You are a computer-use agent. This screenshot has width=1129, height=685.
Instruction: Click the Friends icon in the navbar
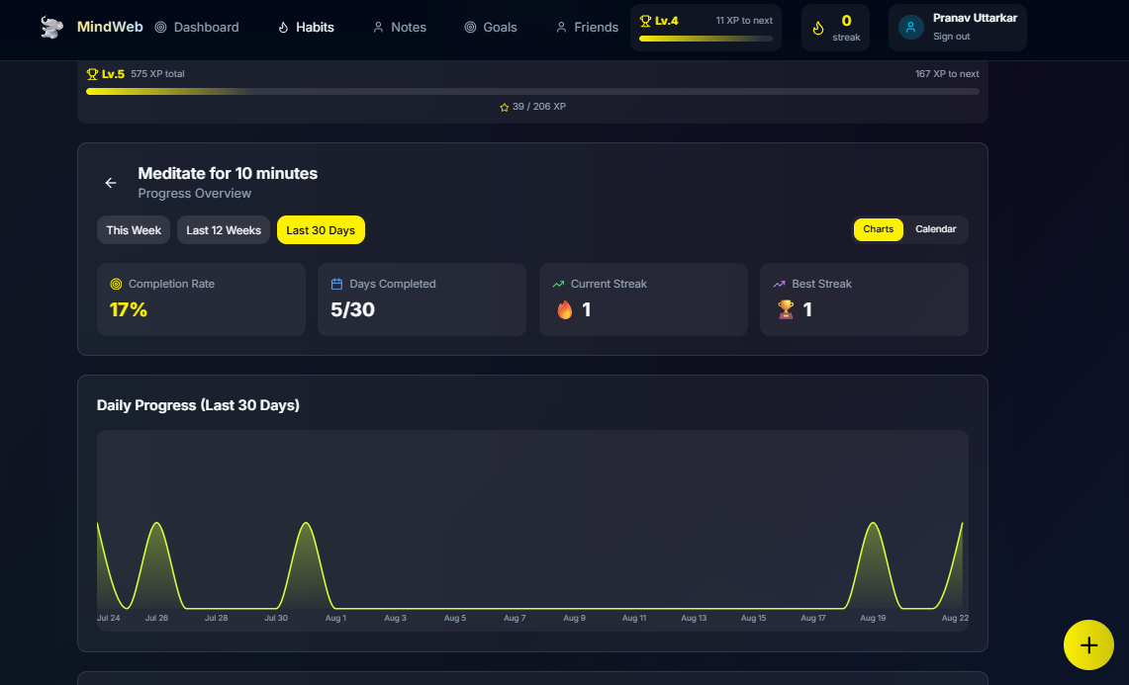559,27
